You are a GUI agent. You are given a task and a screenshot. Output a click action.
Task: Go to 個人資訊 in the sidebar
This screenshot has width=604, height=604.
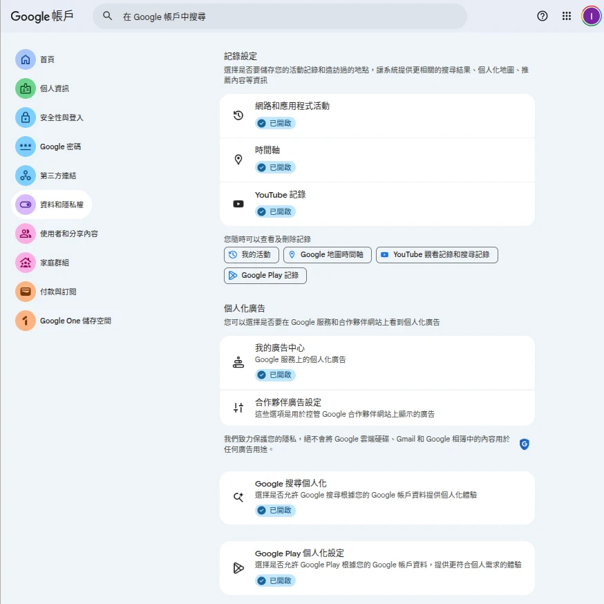tap(54, 88)
